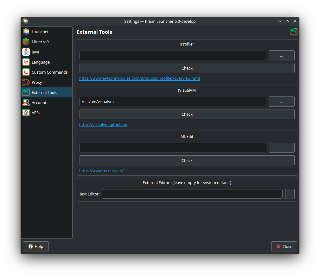
Task: Select the Custom Commands page
Action: [47, 72]
